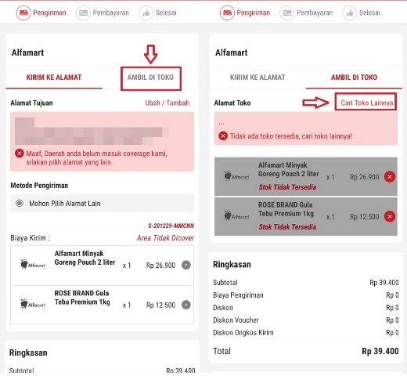Switch to AMBIL DI TOKO tab in left panel
This screenshot has height=376, width=407.
150,78
